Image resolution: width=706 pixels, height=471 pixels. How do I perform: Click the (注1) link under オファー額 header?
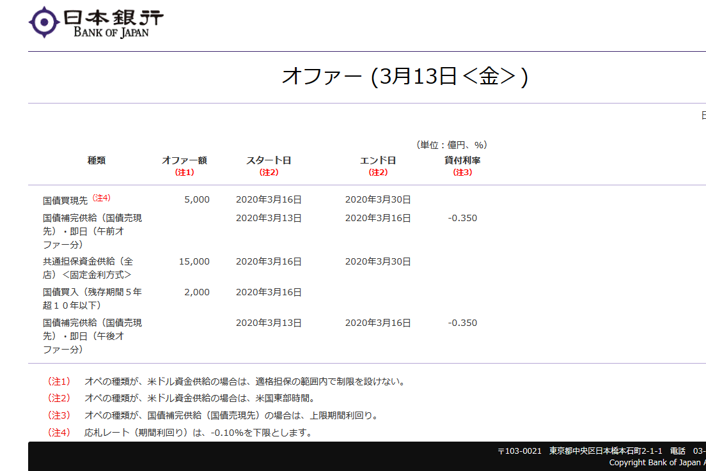185,173
